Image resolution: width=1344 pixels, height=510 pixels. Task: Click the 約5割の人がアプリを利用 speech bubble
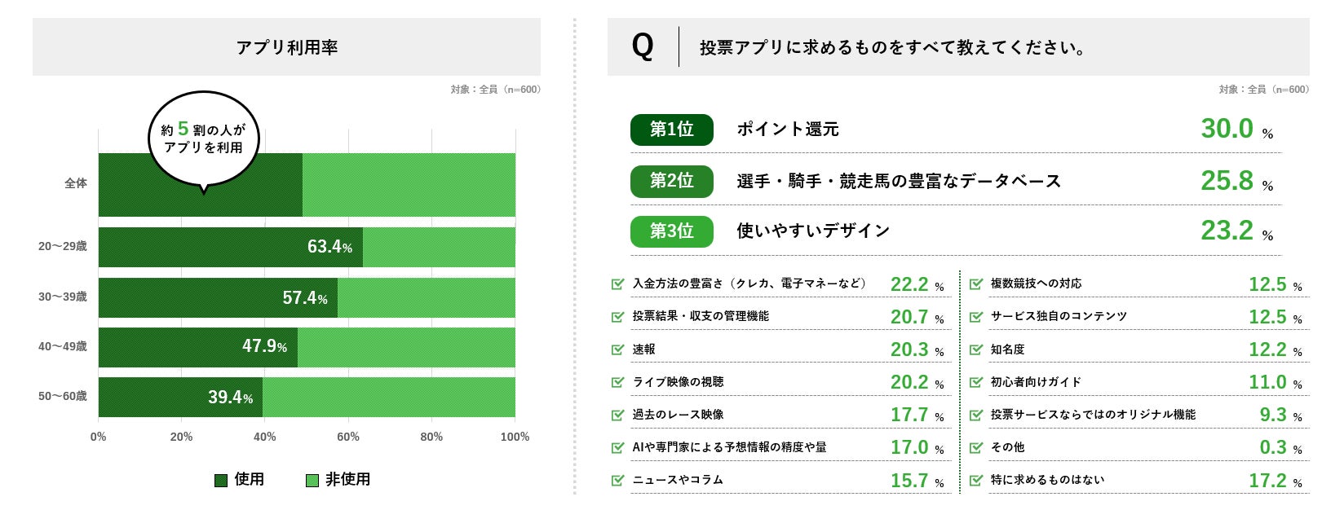203,138
